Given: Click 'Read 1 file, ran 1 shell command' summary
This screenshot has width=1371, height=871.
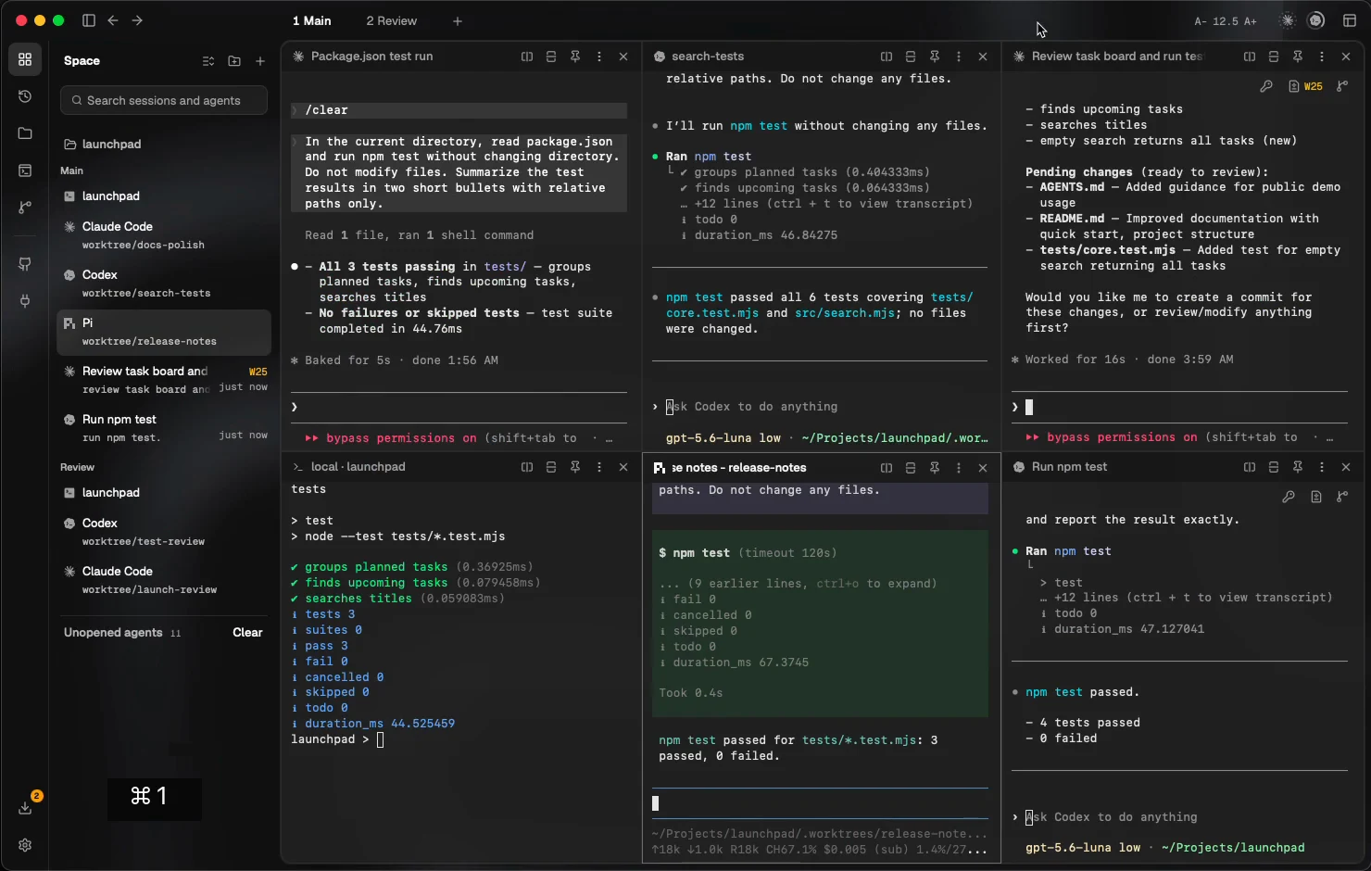Looking at the screenshot, I should (419, 235).
